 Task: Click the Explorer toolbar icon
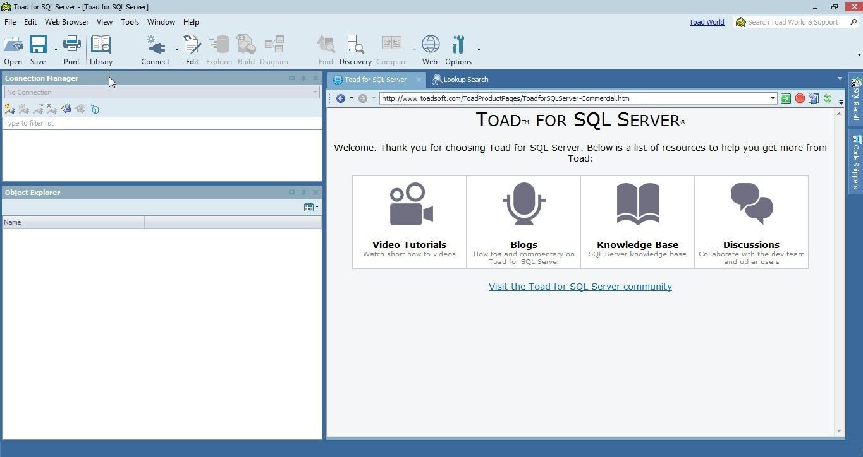(x=219, y=45)
